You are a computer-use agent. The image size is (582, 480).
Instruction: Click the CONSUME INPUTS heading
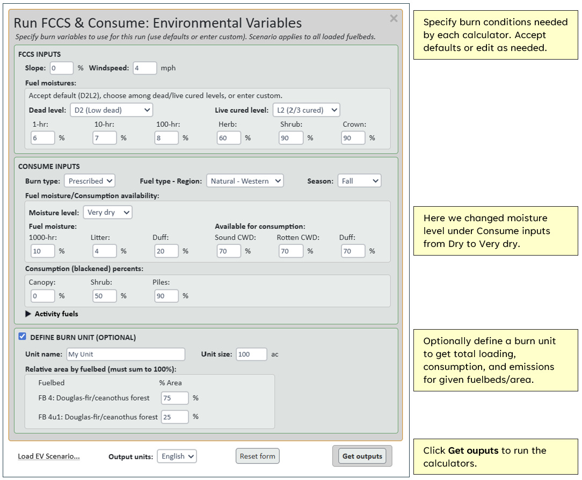[x=49, y=166]
